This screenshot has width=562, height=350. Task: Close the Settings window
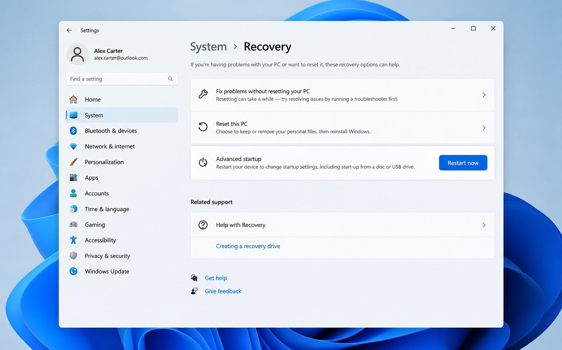493,28
